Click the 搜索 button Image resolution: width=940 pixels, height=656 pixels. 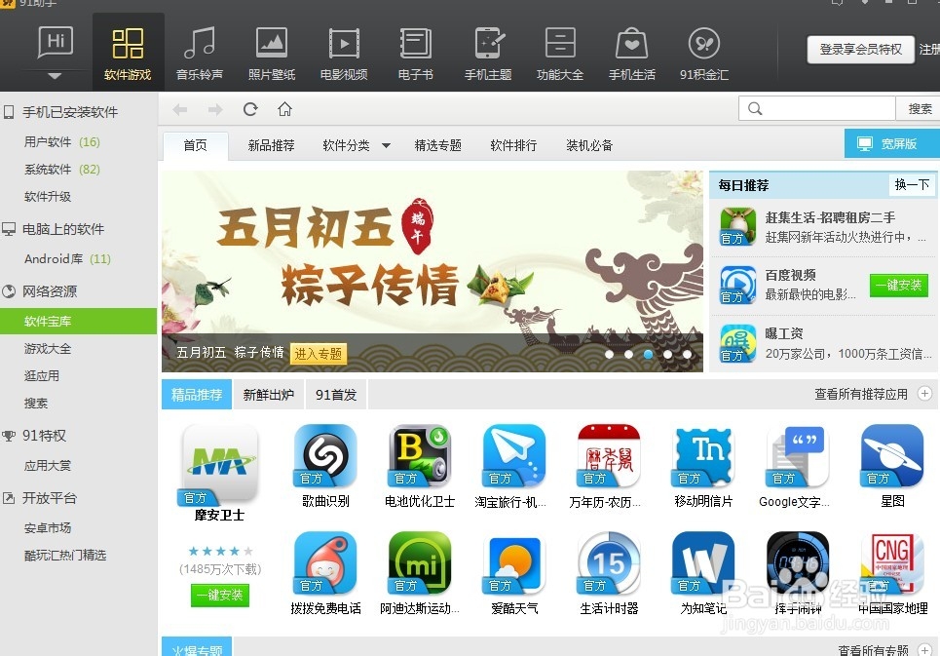(919, 108)
